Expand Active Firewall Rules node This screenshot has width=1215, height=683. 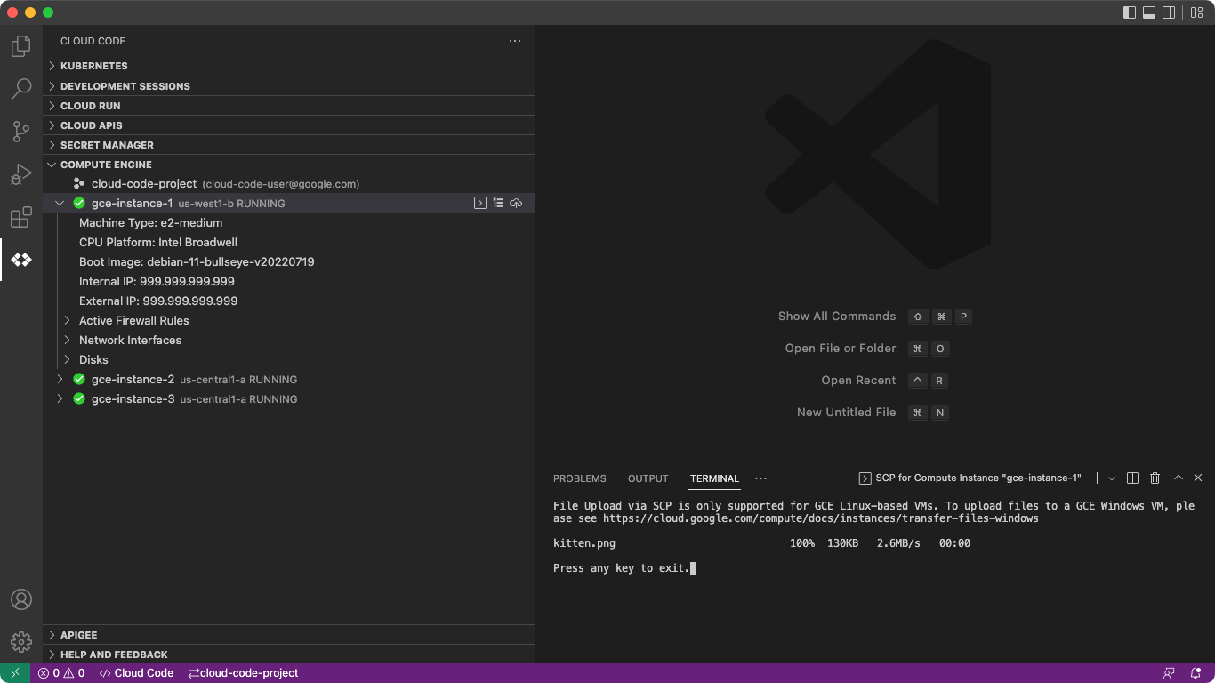[67, 321]
